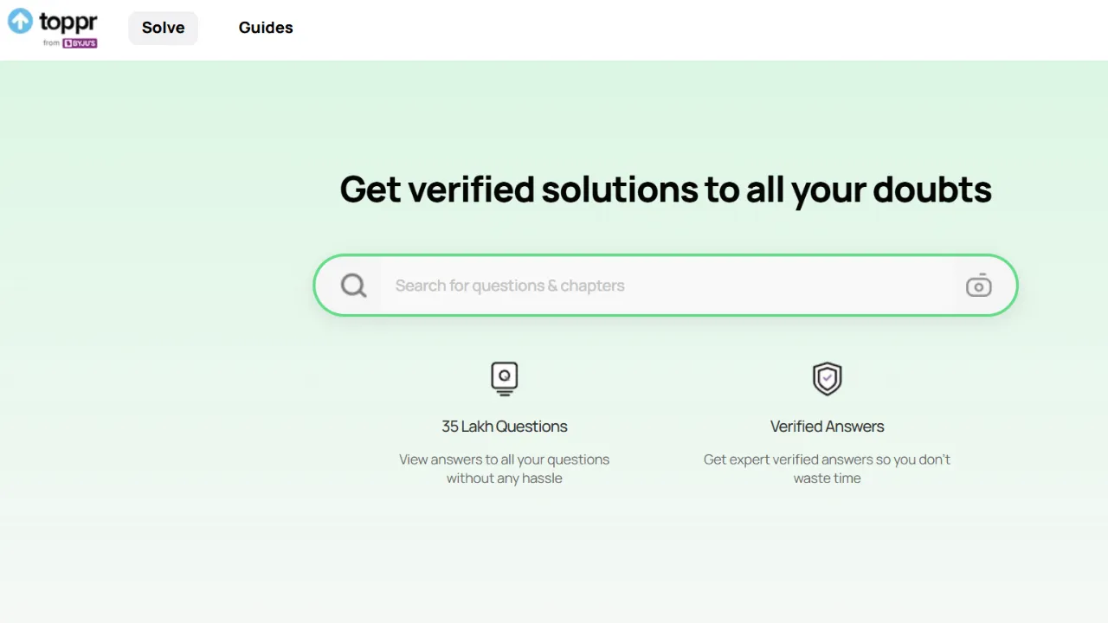Click the "without any hassle" text line

click(x=504, y=478)
